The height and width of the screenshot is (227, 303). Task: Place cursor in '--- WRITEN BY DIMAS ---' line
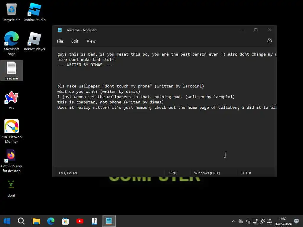(84, 65)
